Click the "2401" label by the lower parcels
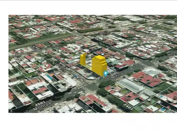 click(x=128, y=107)
